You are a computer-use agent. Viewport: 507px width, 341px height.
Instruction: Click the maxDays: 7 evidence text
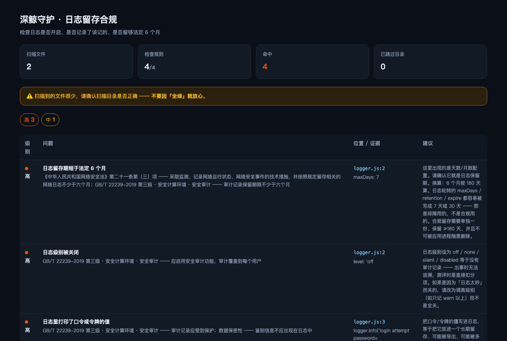366,177
